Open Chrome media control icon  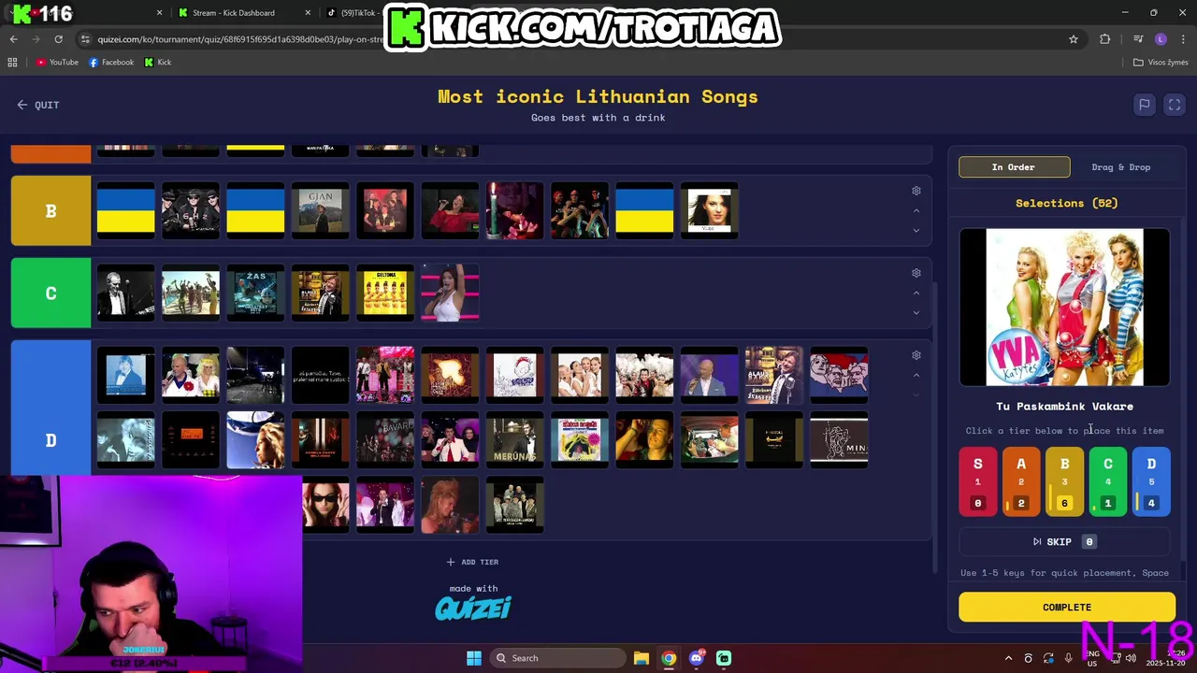pos(1138,39)
